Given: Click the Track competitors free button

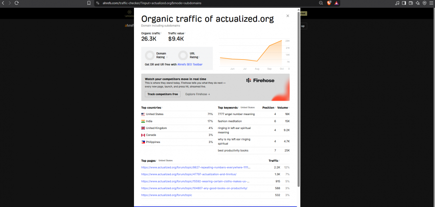Looking at the screenshot, I should 163,94.
